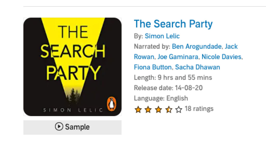Click the Penguin logo on the cover

pyautogui.click(x=112, y=104)
